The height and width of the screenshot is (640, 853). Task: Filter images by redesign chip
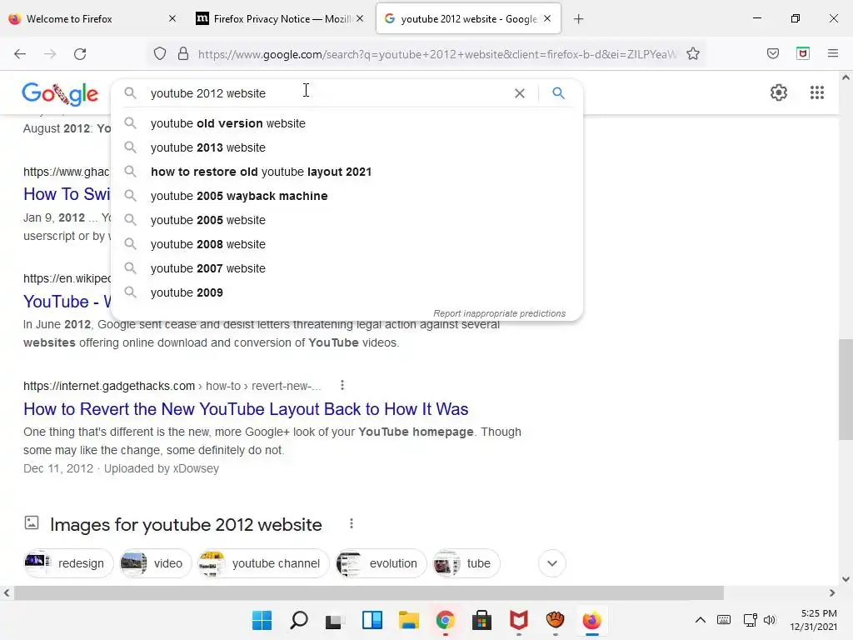(x=68, y=563)
